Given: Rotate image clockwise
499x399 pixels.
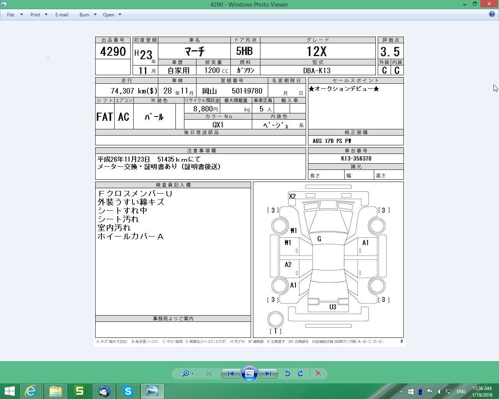Looking at the screenshot, I should click(x=301, y=373).
